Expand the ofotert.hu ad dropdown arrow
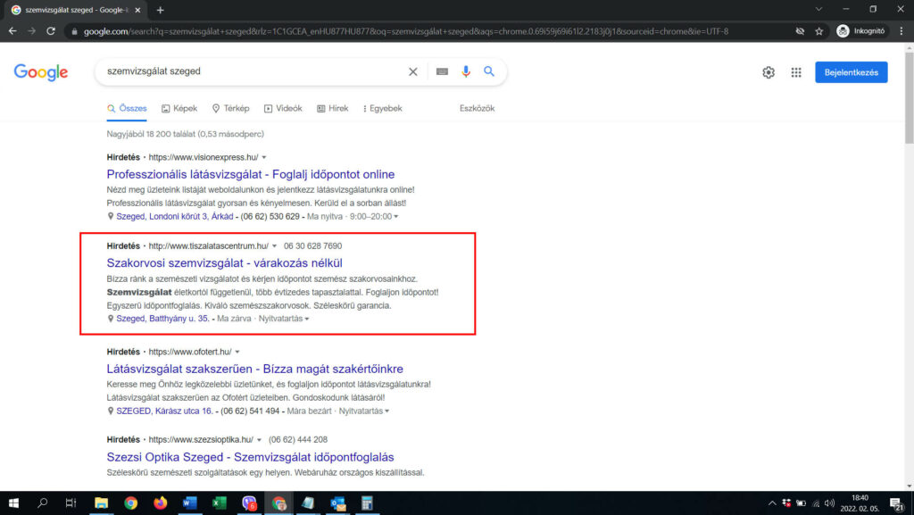This screenshot has height=515, width=914. tap(237, 352)
